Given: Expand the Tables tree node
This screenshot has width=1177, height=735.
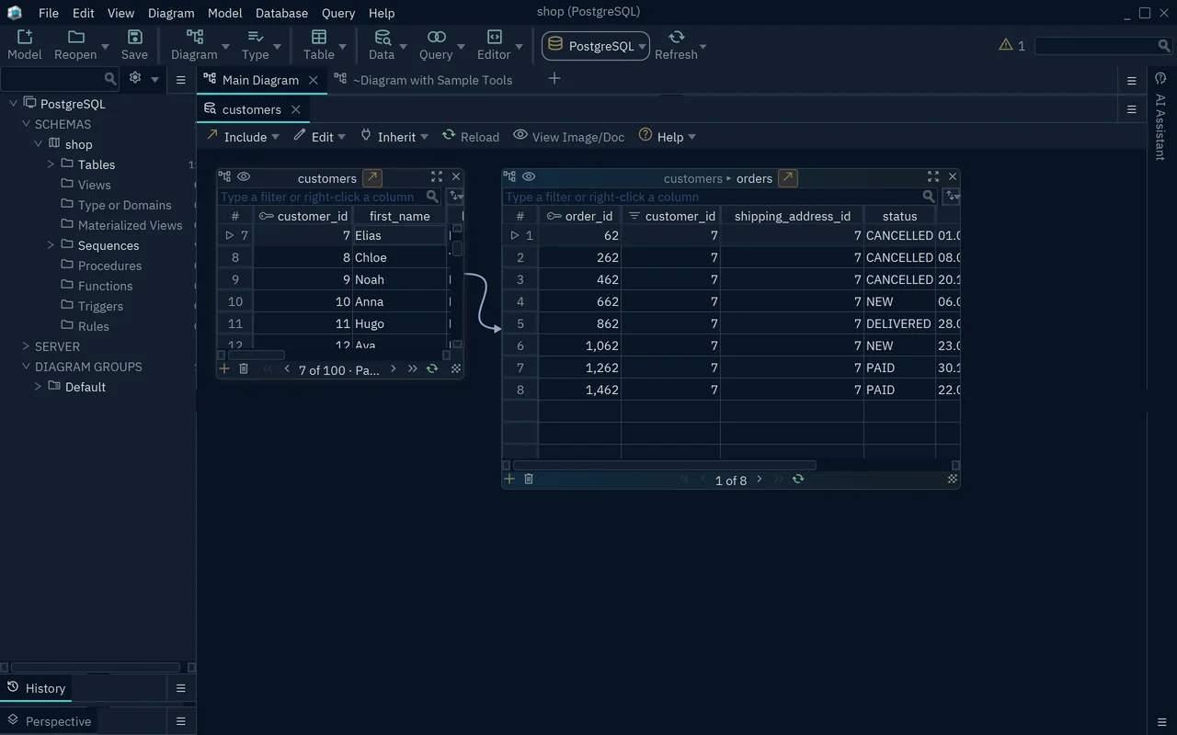Looking at the screenshot, I should coord(51,164).
